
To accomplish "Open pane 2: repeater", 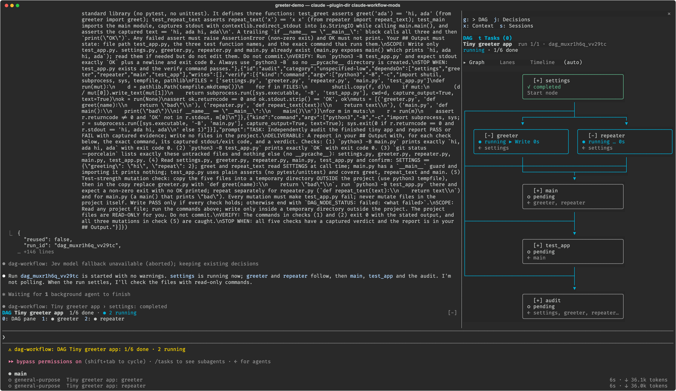I will pyautogui.click(x=104, y=319).
